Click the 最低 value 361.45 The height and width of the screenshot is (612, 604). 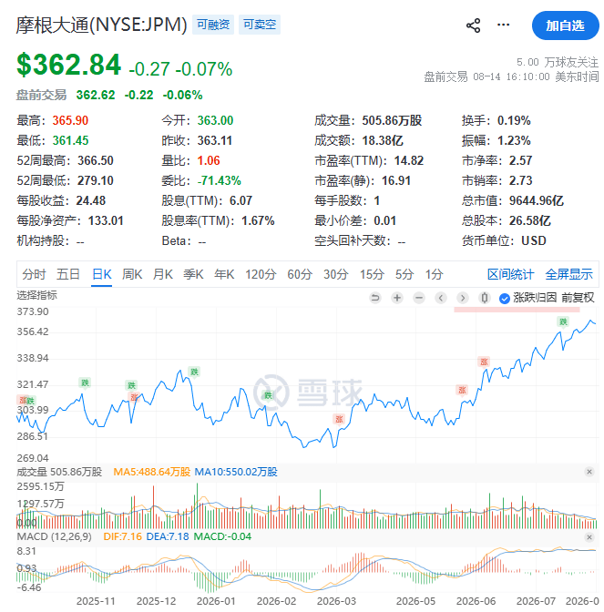click(70, 140)
